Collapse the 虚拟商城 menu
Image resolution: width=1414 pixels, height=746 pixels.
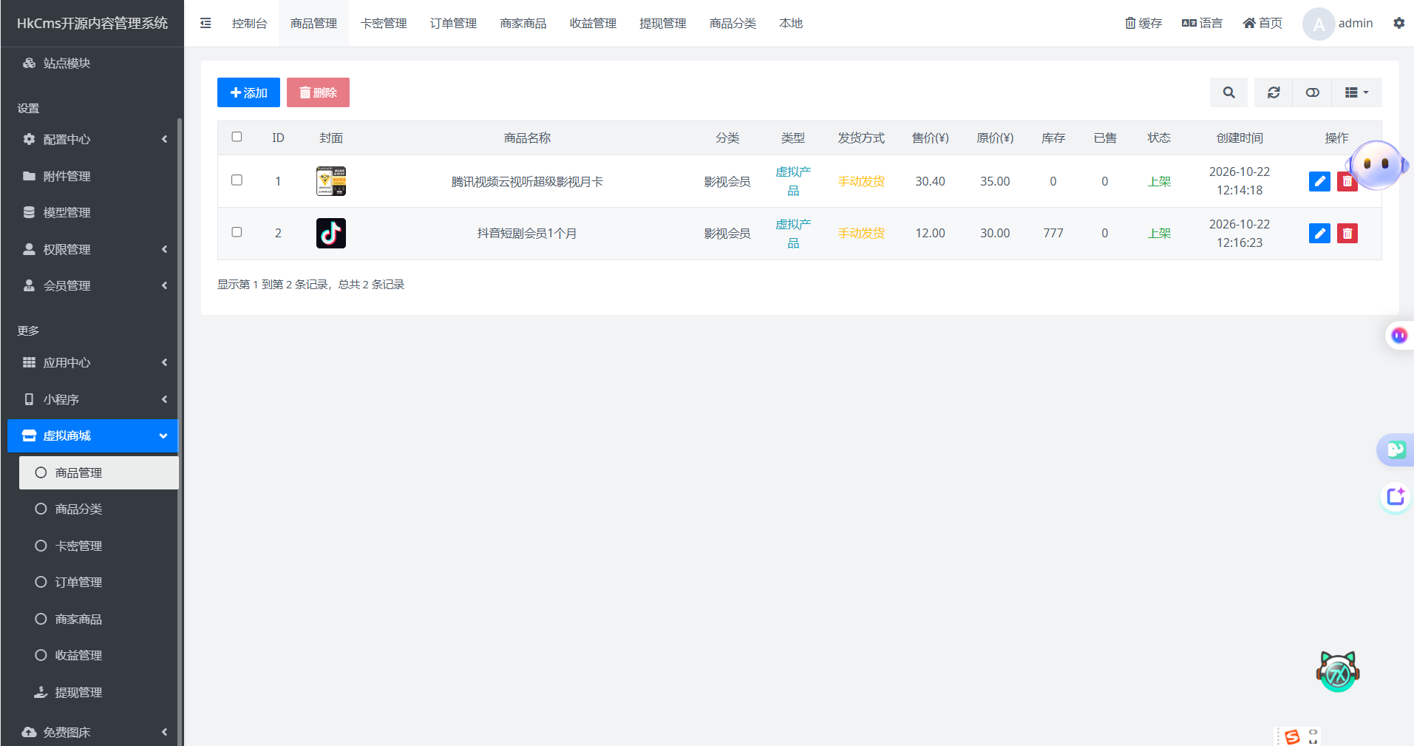click(x=92, y=435)
